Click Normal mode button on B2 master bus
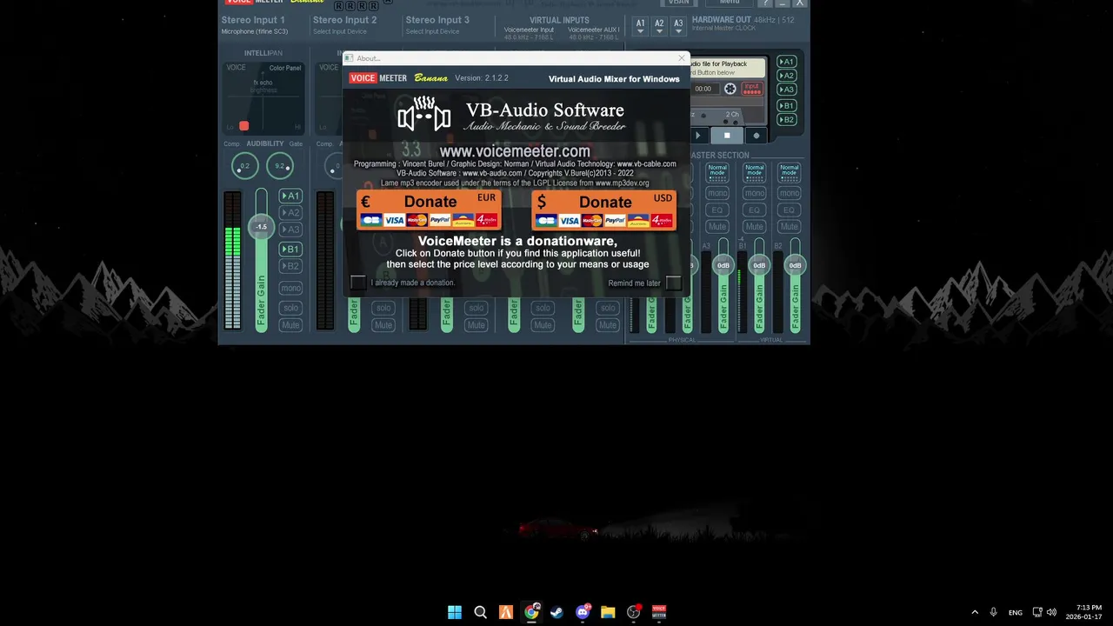 tap(789, 171)
